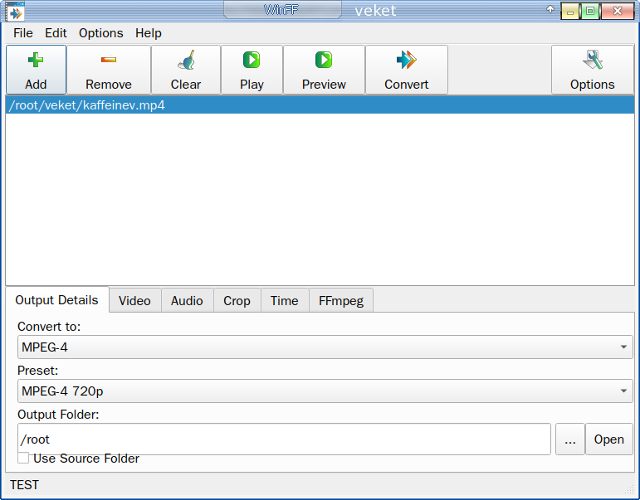This screenshot has height=500, width=640.
Task: Clear the file list with broom icon
Action: 186,70
